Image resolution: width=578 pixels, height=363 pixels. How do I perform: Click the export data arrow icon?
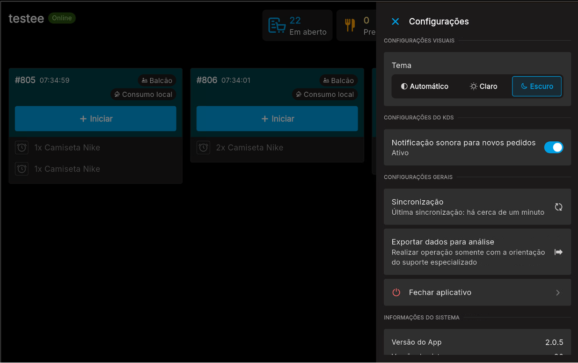(558, 252)
